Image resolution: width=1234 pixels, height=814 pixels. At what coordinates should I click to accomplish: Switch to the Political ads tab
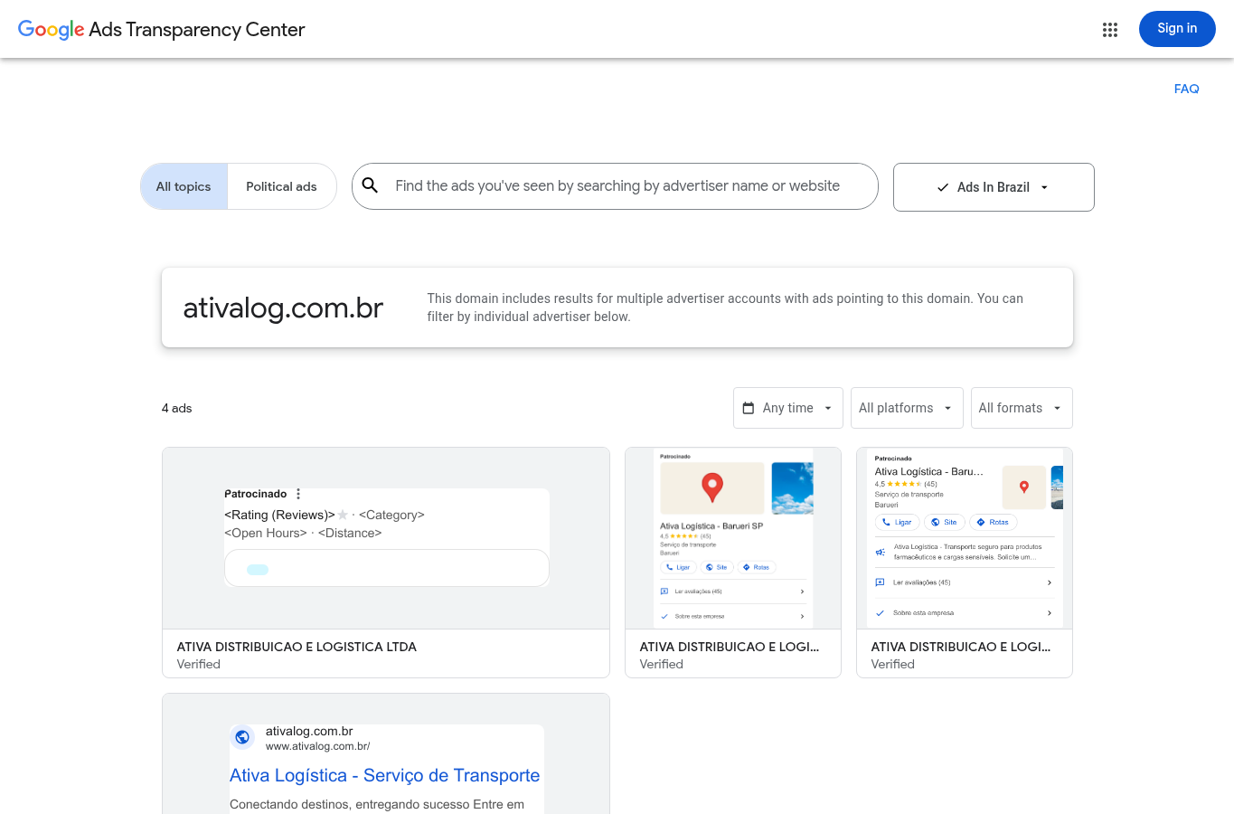pos(281,186)
